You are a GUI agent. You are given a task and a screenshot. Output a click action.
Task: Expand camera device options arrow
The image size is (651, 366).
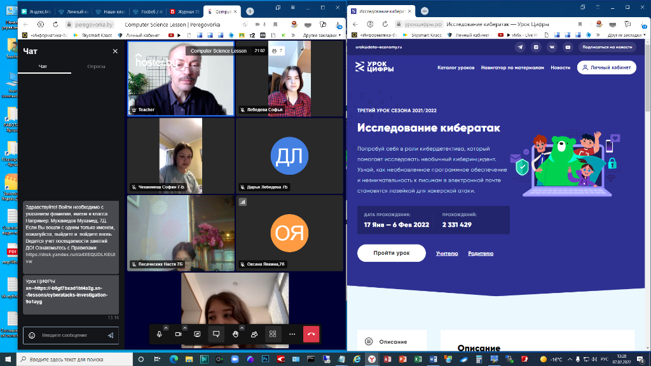pos(185,328)
